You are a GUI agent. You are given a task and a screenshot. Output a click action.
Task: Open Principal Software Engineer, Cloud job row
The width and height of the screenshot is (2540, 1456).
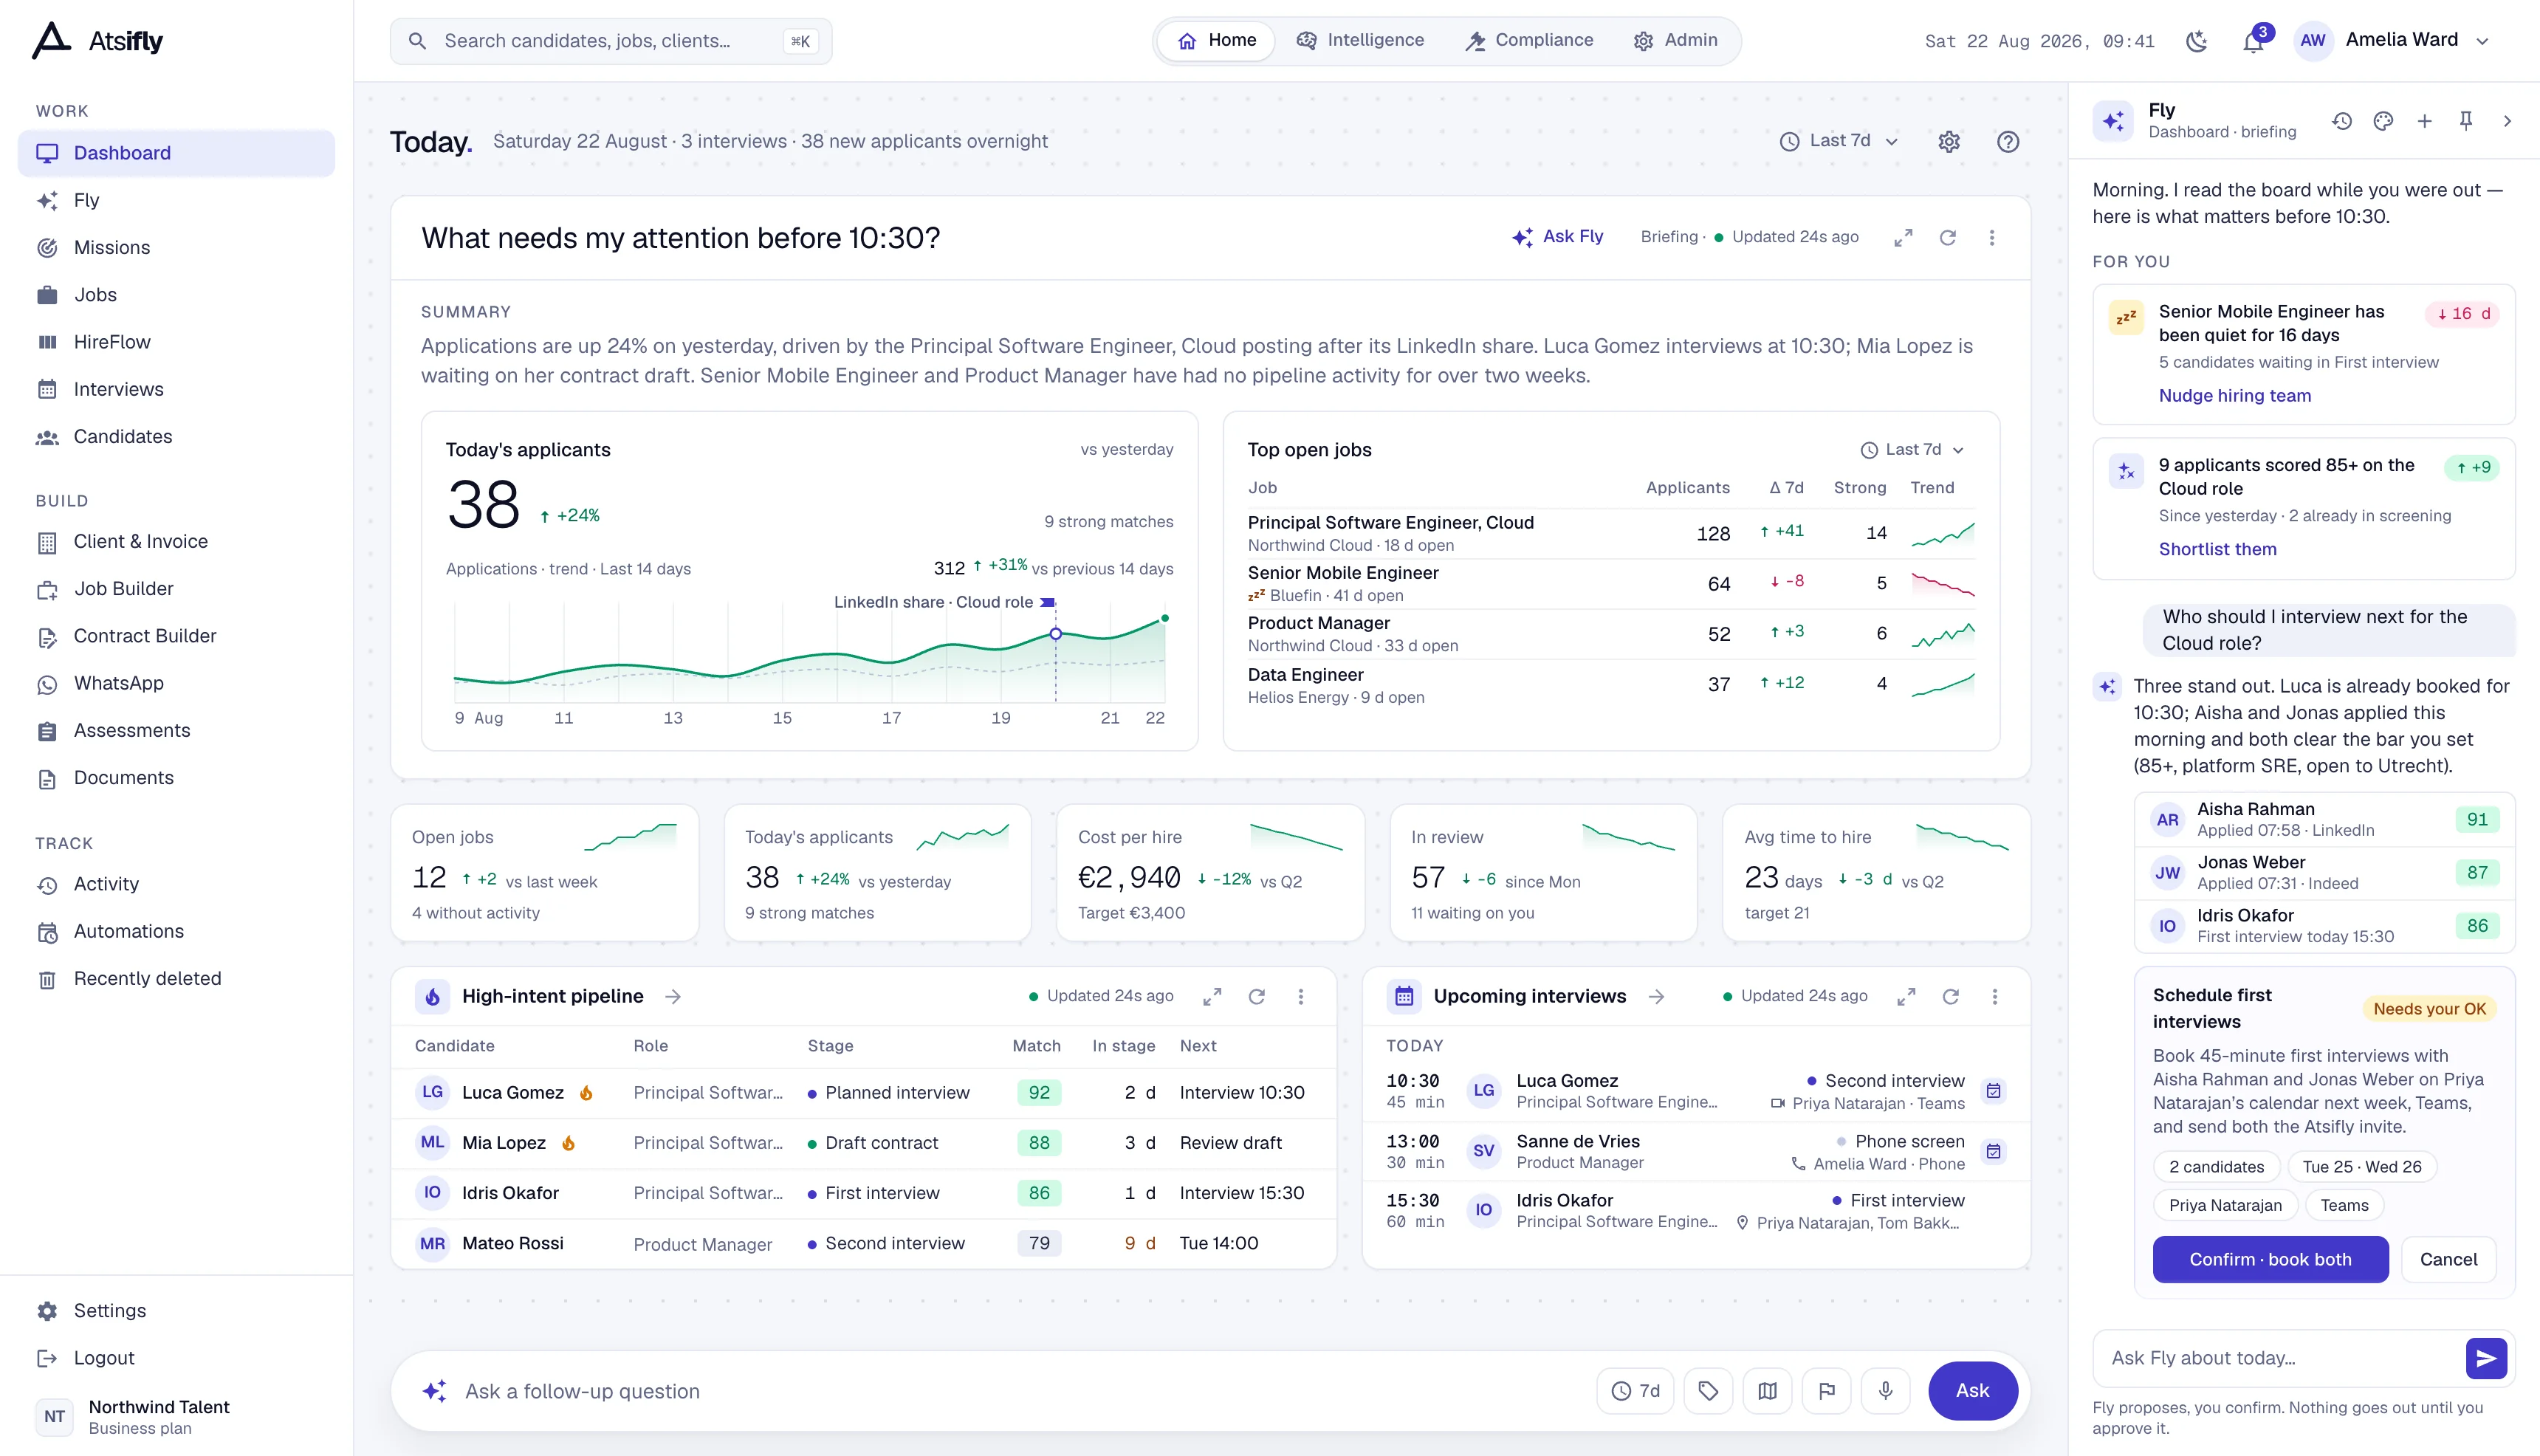1611,533
